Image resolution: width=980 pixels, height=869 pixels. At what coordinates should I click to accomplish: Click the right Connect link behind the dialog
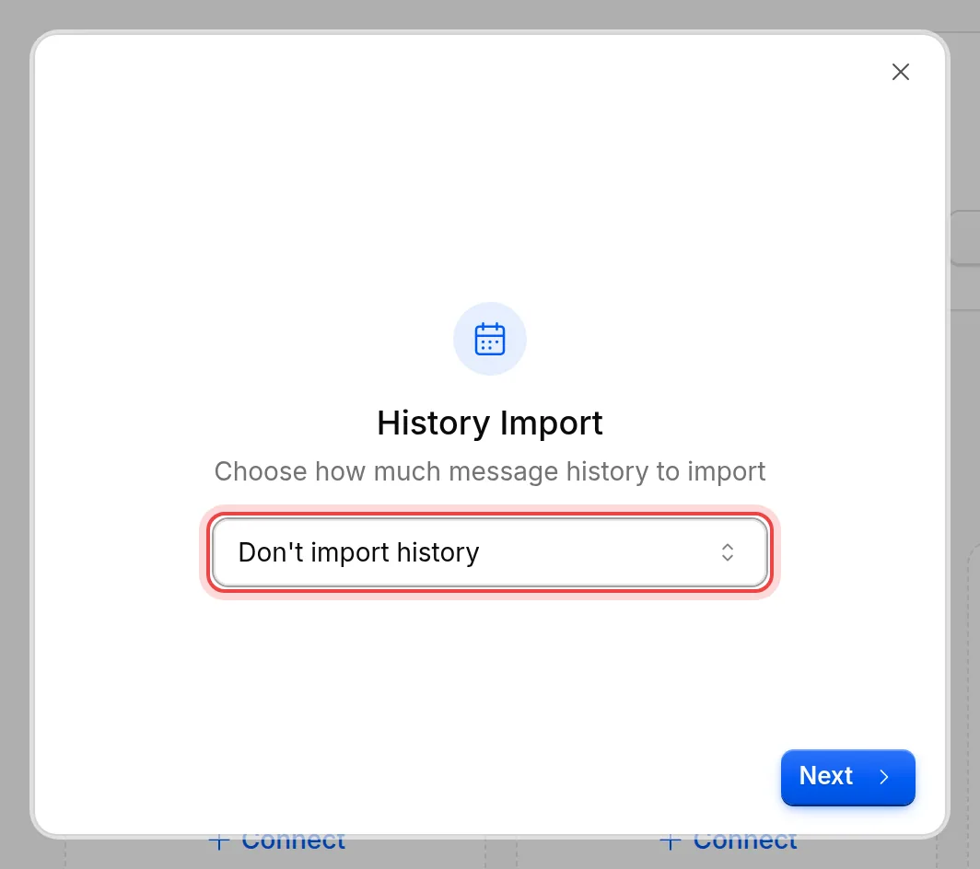coord(729,840)
